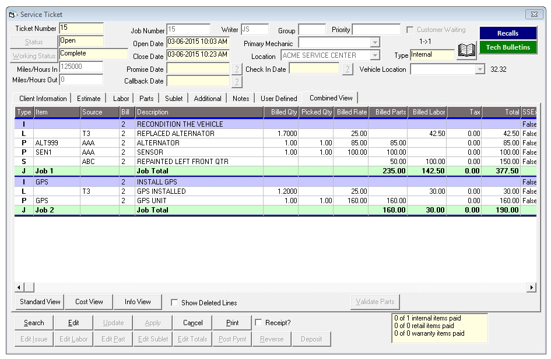Click the Miles/Hours Out field
Viewport: 551px width, 359px height.
click(81, 79)
